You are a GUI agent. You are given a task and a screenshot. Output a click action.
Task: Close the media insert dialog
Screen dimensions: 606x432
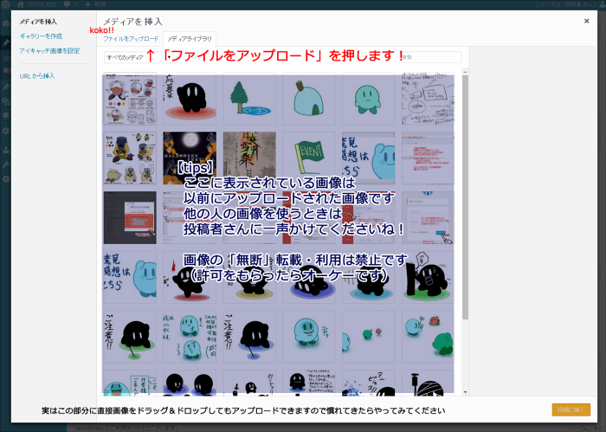coord(586,20)
